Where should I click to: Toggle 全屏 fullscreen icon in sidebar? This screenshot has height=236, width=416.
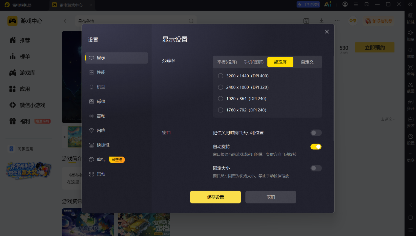click(410, 70)
